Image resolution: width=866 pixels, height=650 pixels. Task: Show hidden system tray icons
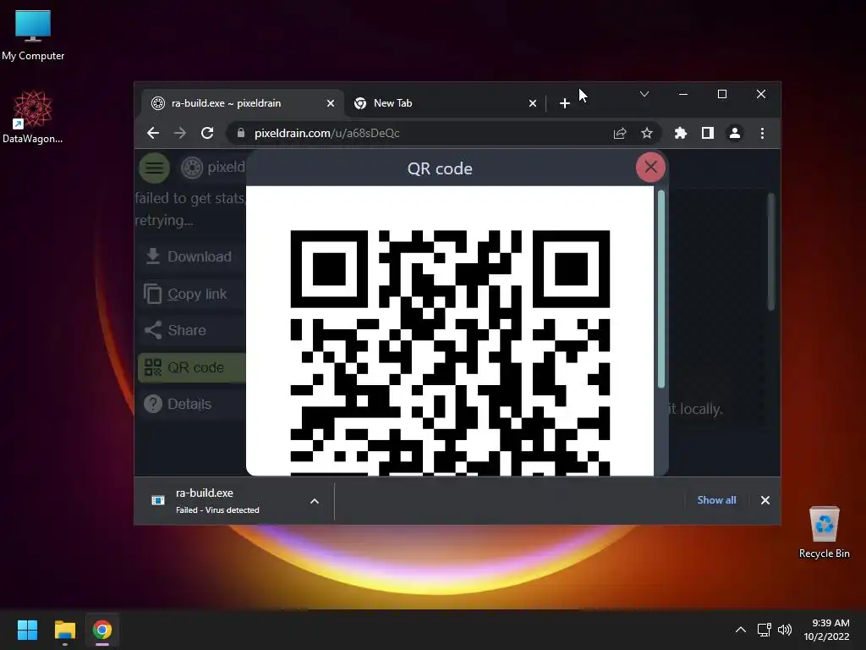click(741, 630)
